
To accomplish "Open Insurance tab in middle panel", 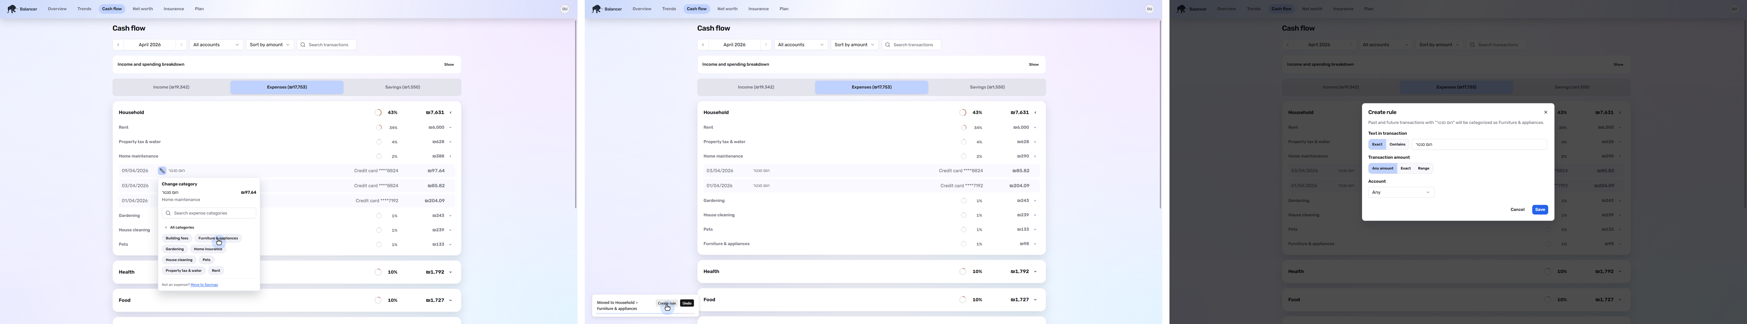I will [758, 9].
